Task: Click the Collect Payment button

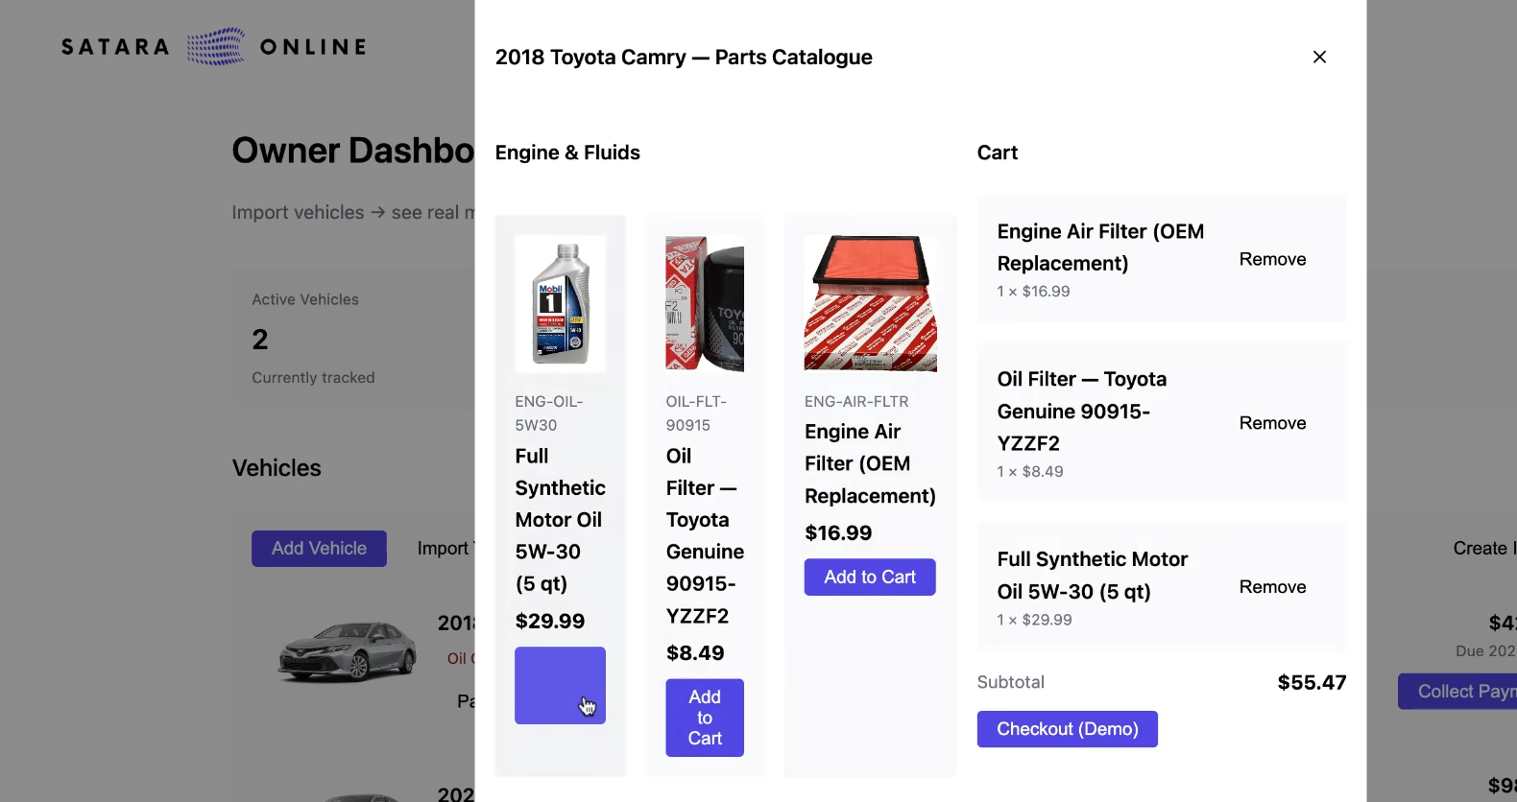Action: [x=1457, y=692]
